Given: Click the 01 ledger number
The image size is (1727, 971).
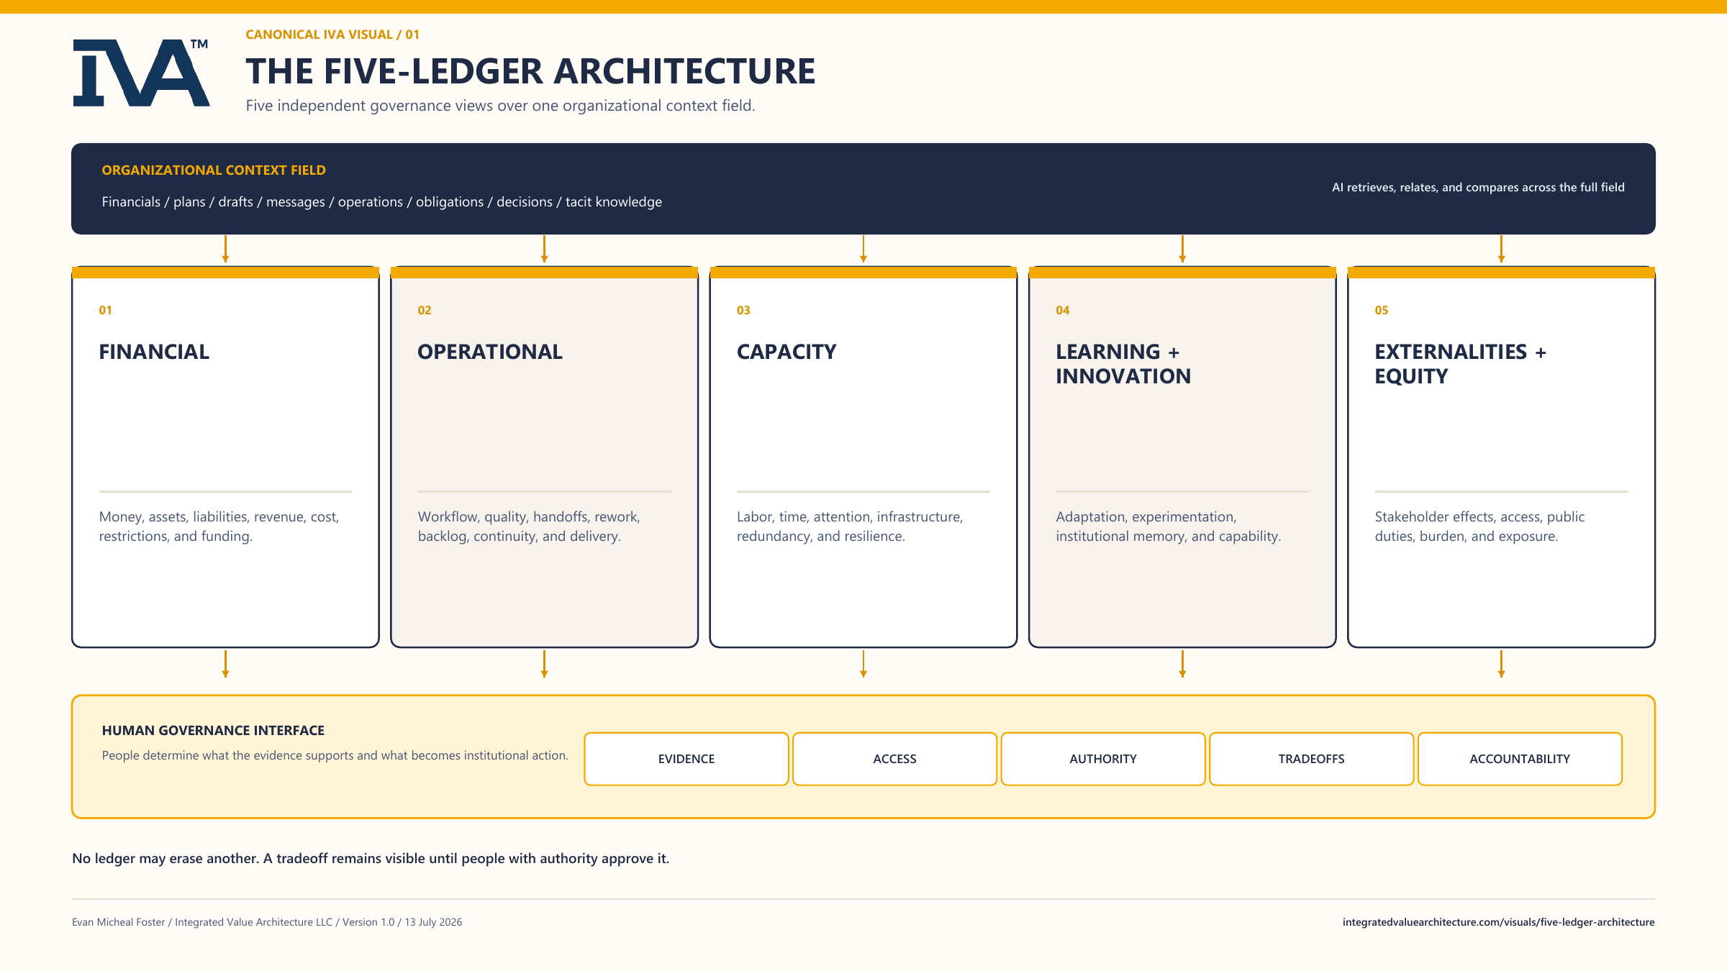Looking at the screenshot, I should 105,310.
